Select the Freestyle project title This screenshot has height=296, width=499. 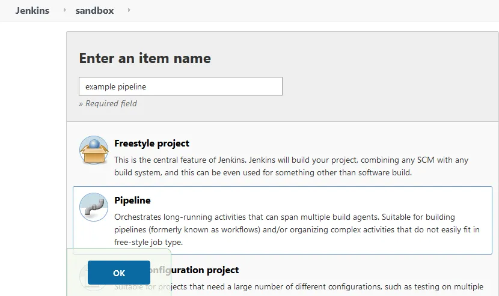click(x=152, y=143)
